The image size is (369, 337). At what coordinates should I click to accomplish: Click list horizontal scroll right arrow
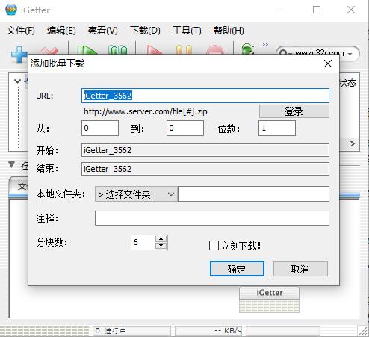353,143
